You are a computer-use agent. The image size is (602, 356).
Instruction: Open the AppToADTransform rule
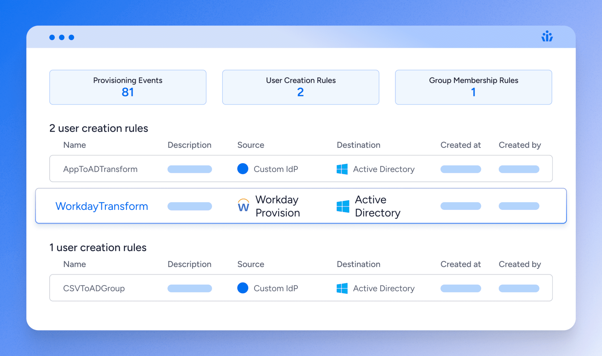[100, 169]
